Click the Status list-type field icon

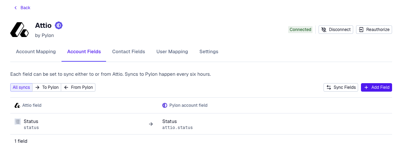tap(18, 122)
